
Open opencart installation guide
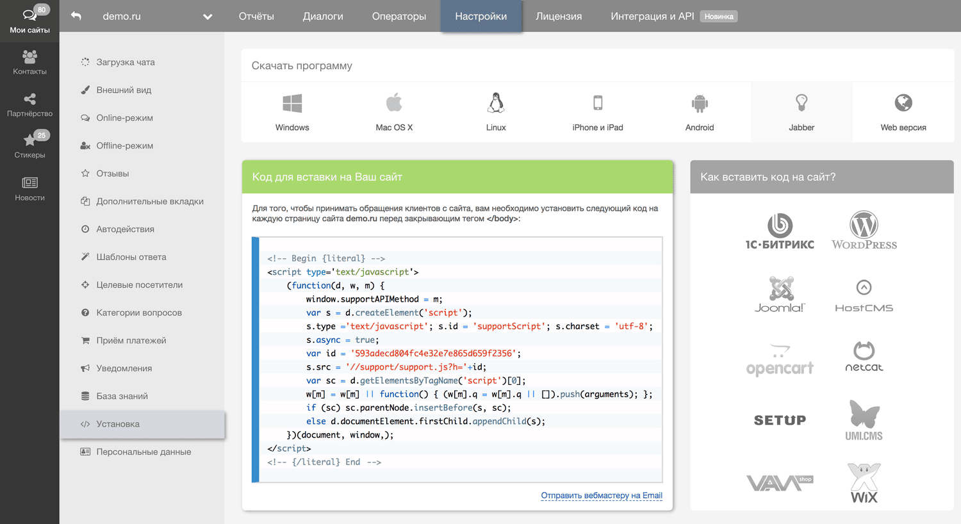(780, 359)
